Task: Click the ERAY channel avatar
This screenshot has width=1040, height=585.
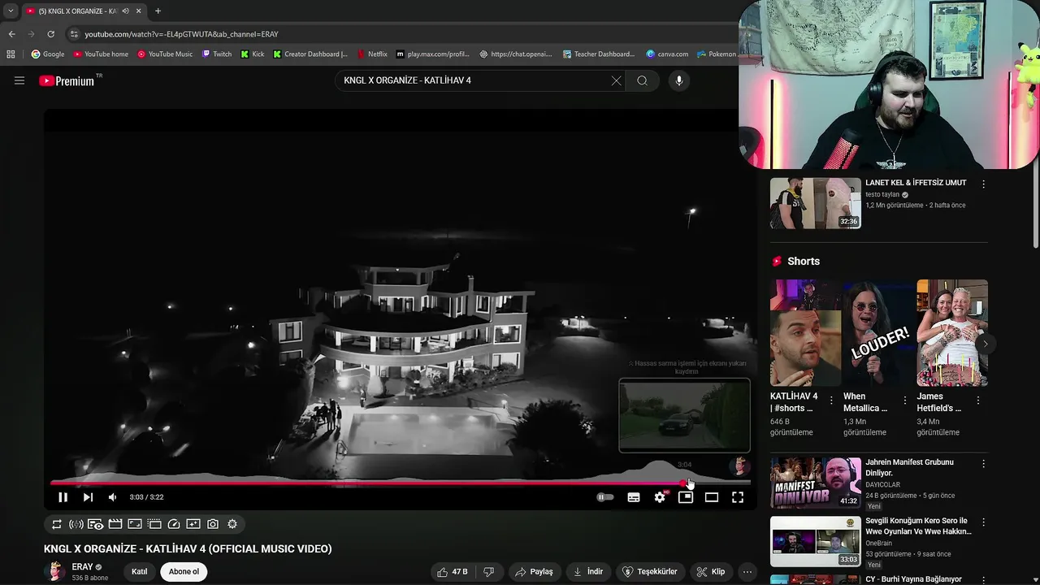Action: 54,571
